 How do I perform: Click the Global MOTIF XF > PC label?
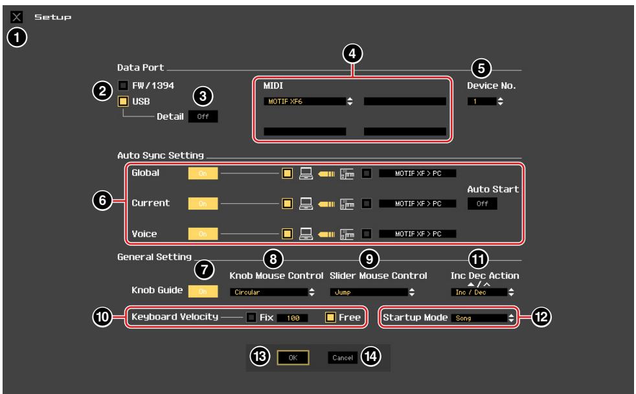point(418,173)
